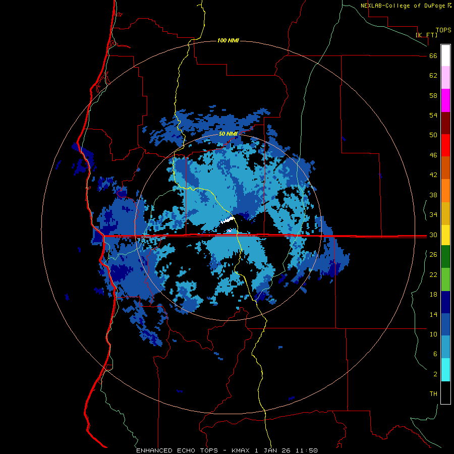Click the dark orange swatch between 42 and 46
Image resolution: width=454 pixels, height=454 pixels.
pyautogui.click(x=445, y=168)
